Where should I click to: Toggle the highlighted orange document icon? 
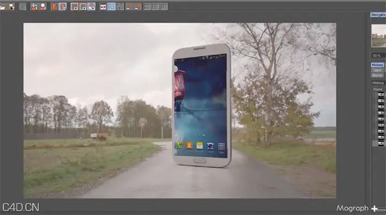63,6
